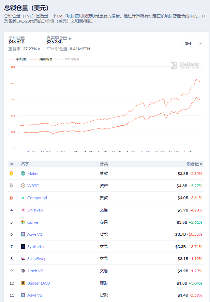Click the gold first-place medal icon
This screenshot has height=302, width=210.
click(x=11, y=173)
